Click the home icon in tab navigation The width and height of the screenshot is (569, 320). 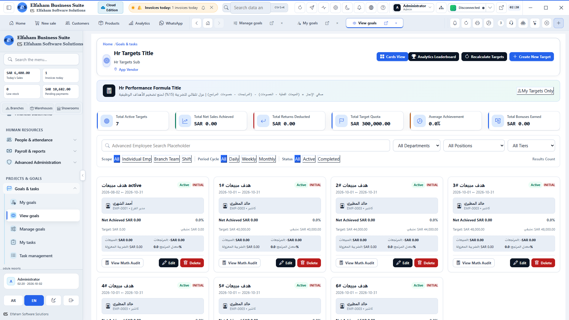[208, 23]
